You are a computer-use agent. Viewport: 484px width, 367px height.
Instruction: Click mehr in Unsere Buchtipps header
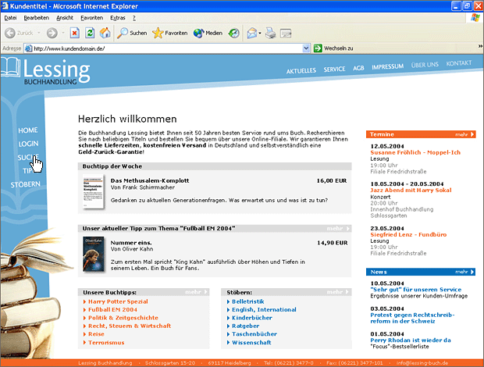196,292
